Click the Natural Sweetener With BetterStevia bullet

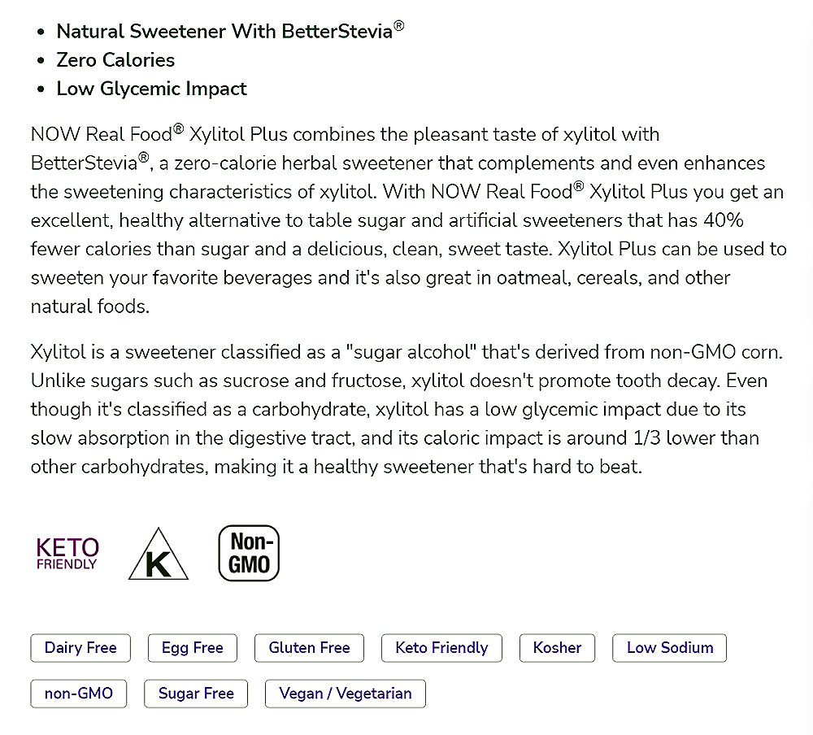[230, 32]
